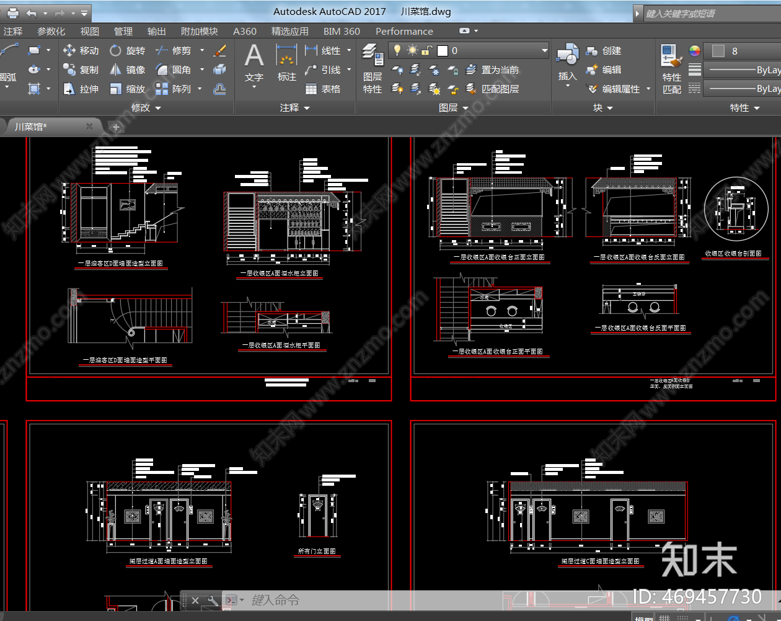Expand the Modify (修改) panel
Screen dimensions: 781x621
coord(146,108)
